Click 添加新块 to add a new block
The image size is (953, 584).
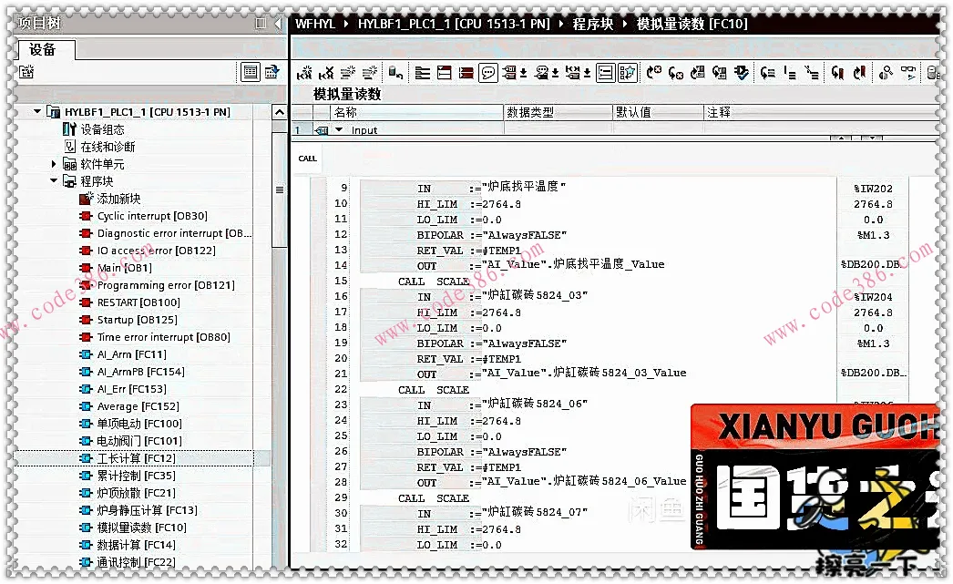pyautogui.click(x=118, y=199)
